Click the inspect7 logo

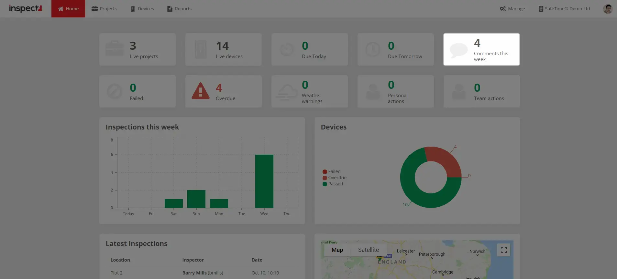[25, 8]
